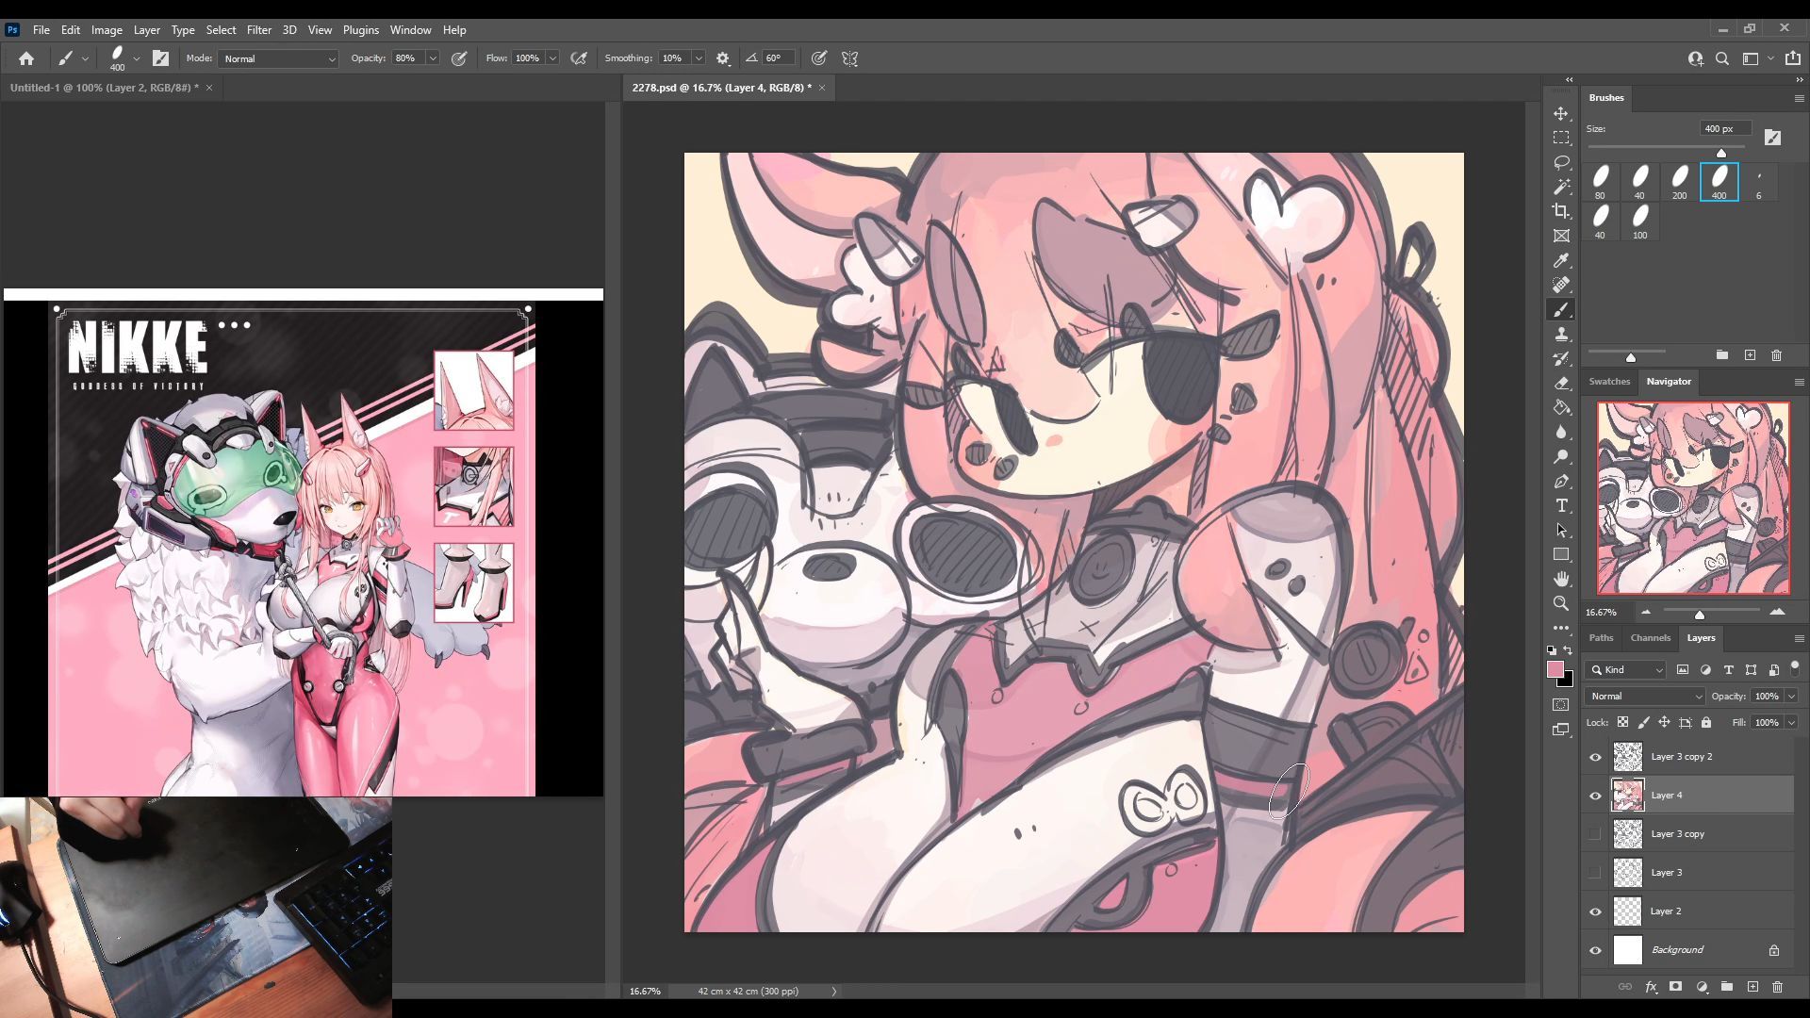
Task: Select the Brush tool in toolbar
Action: (1561, 309)
